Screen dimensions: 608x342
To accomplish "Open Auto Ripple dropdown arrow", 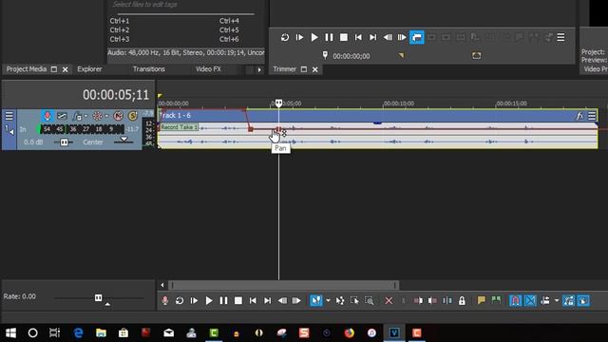I will (557, 301).
